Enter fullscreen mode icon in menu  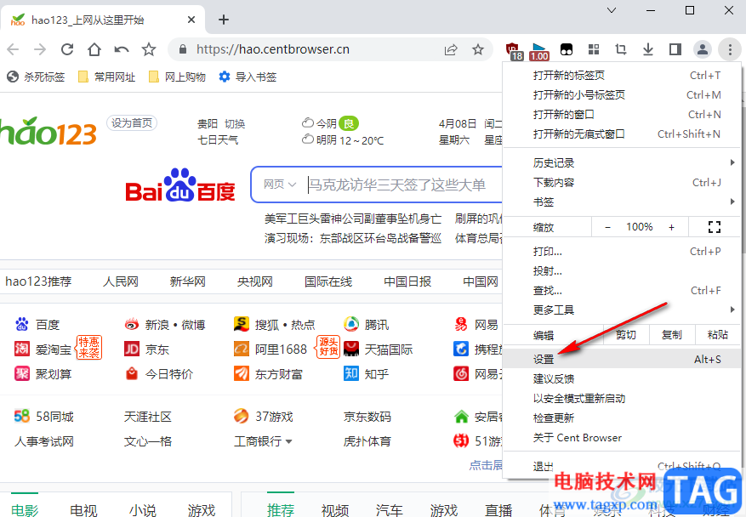[715, 227]
